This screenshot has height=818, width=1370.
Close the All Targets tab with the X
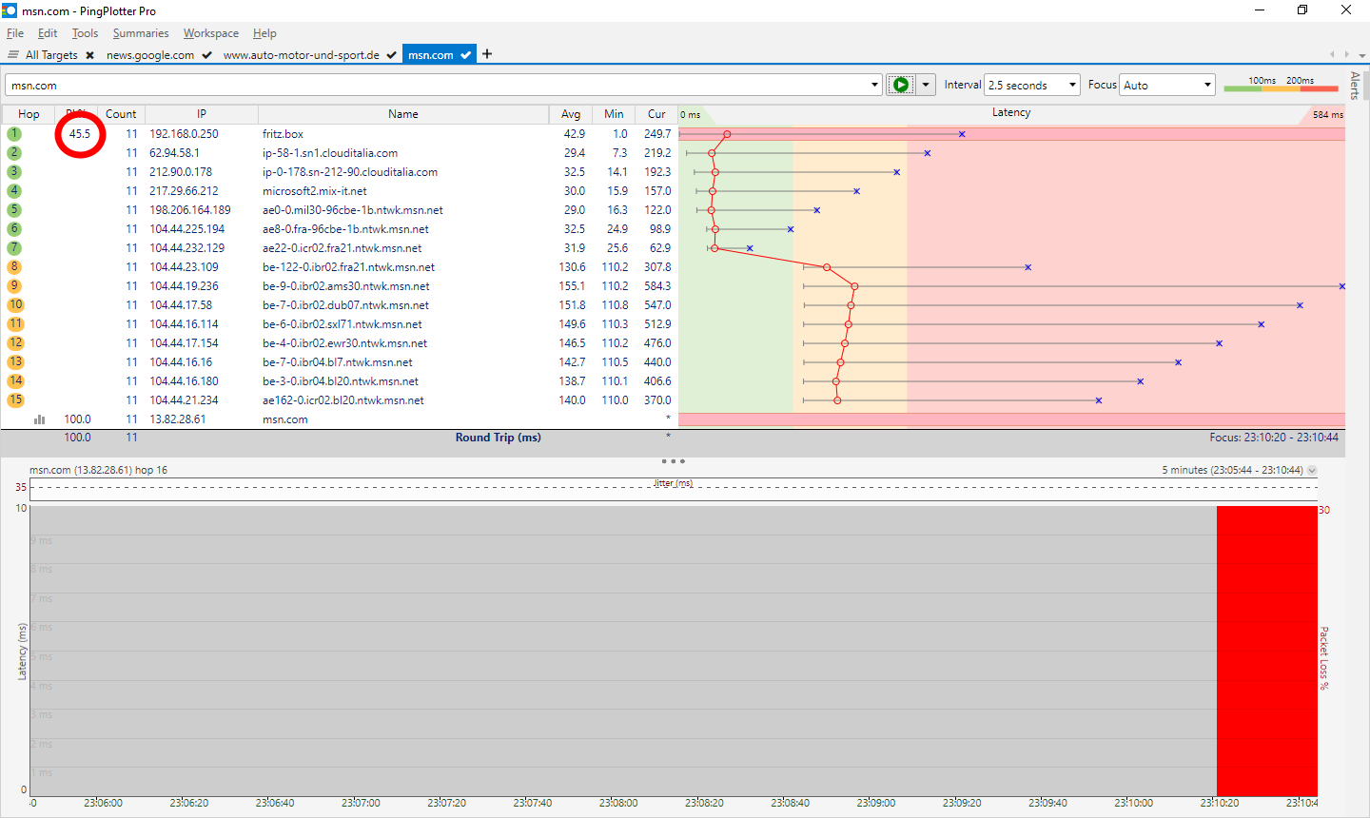(x=89, y=55)
